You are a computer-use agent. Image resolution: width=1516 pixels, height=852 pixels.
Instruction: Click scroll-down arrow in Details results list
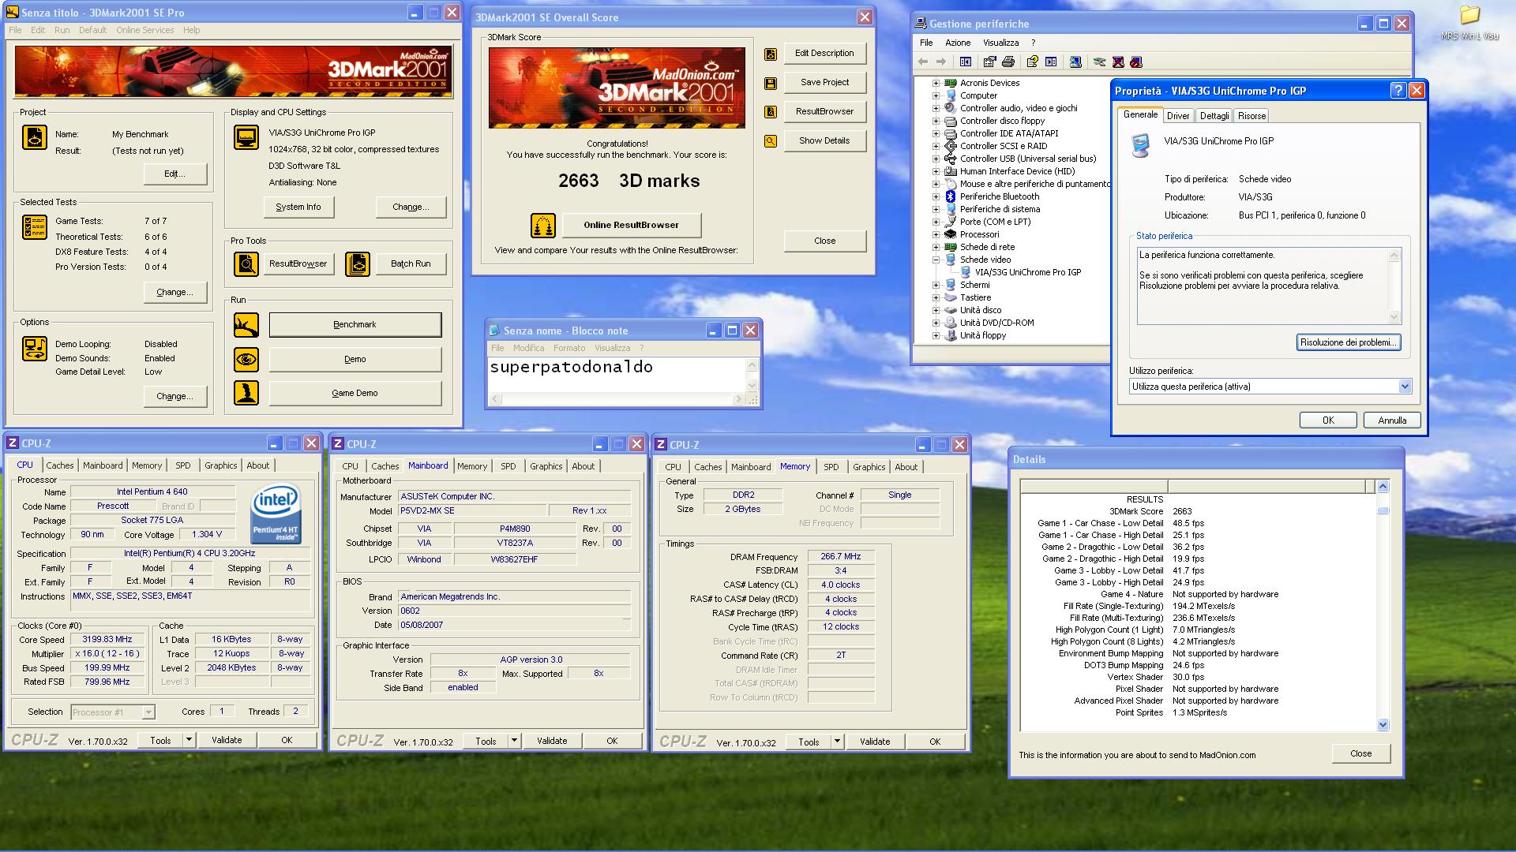click(1383, 724)
